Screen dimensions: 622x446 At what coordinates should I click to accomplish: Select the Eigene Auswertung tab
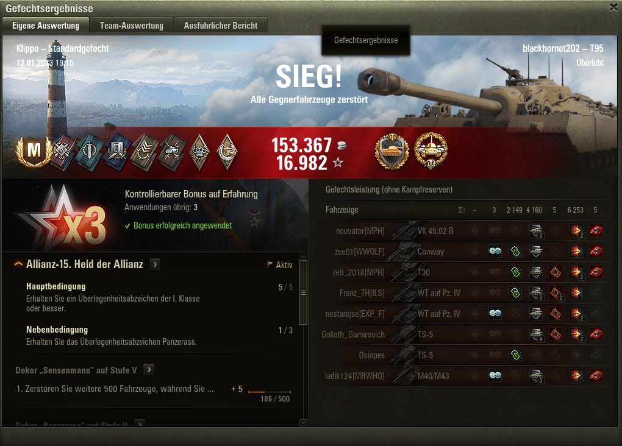click(46, 26)
